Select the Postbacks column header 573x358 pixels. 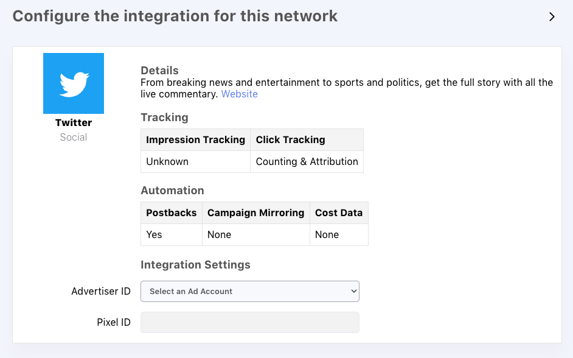[171, 212]
